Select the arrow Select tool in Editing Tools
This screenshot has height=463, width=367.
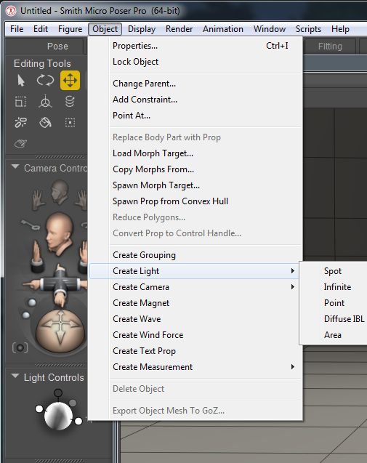point(20,80)
